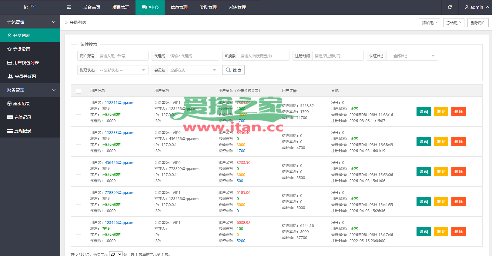Click the star icon beside 等级设置
Screen dimensions: 492x256
tap(9, 49)
